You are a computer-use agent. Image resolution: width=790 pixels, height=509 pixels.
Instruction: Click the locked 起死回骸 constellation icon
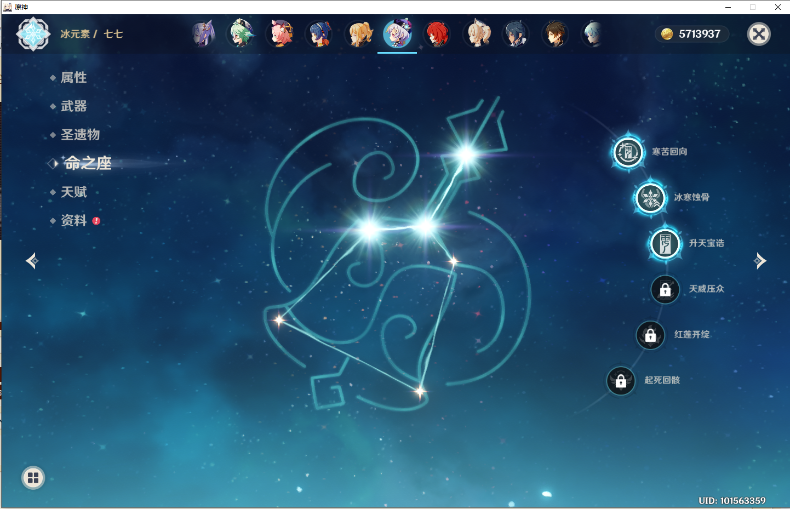(x=621, y=381)
